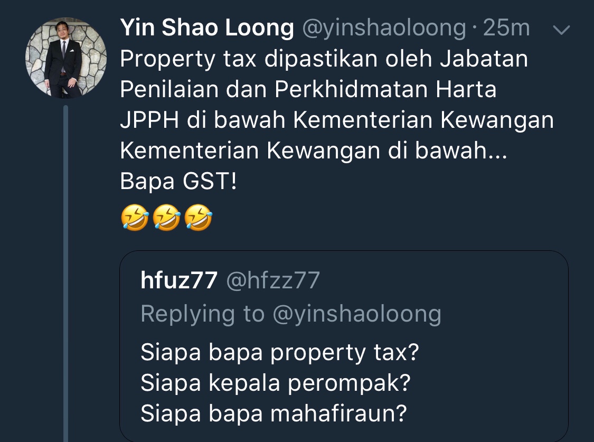Select the last rolling-laughing emoji
Viewport: 594px width, 442px height.
point(198,218)
